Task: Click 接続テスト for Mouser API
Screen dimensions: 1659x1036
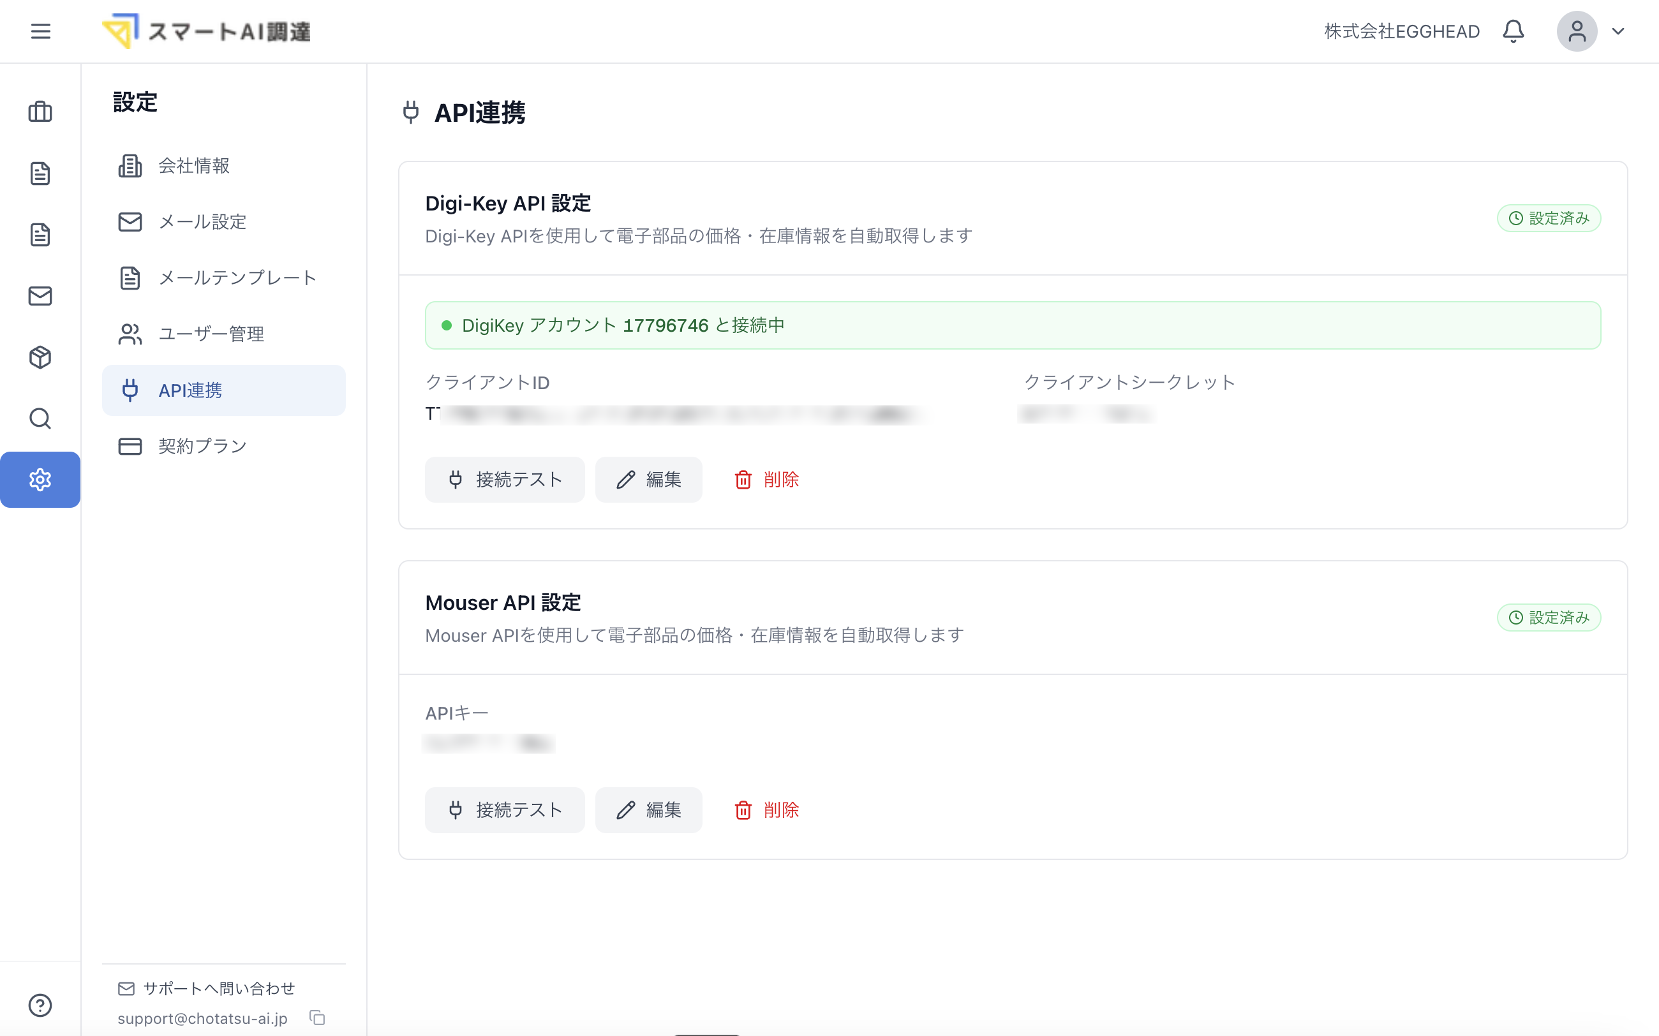Action: click(504, 810)
